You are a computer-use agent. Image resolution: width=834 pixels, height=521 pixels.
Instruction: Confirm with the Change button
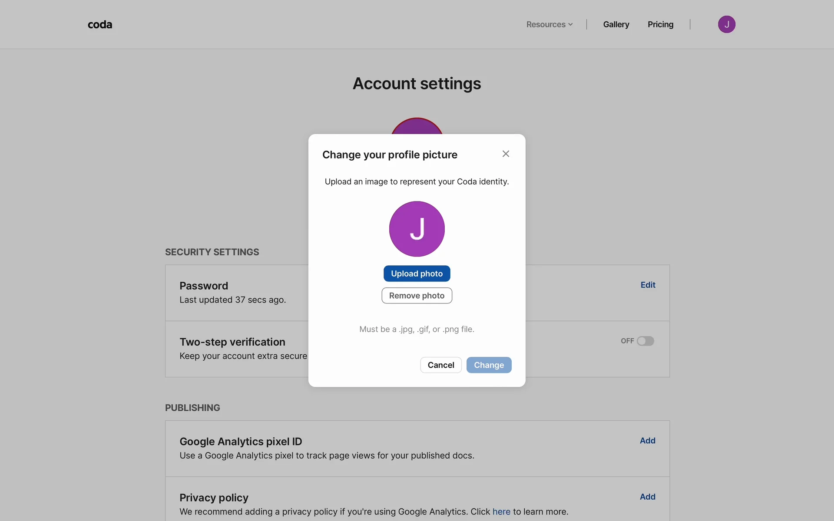coord(489,365)
